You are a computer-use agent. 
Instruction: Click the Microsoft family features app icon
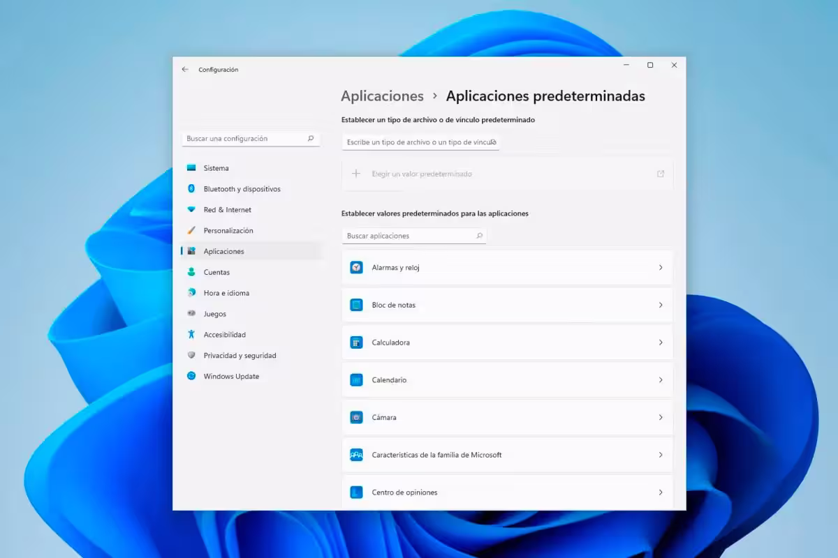(356, 455)
